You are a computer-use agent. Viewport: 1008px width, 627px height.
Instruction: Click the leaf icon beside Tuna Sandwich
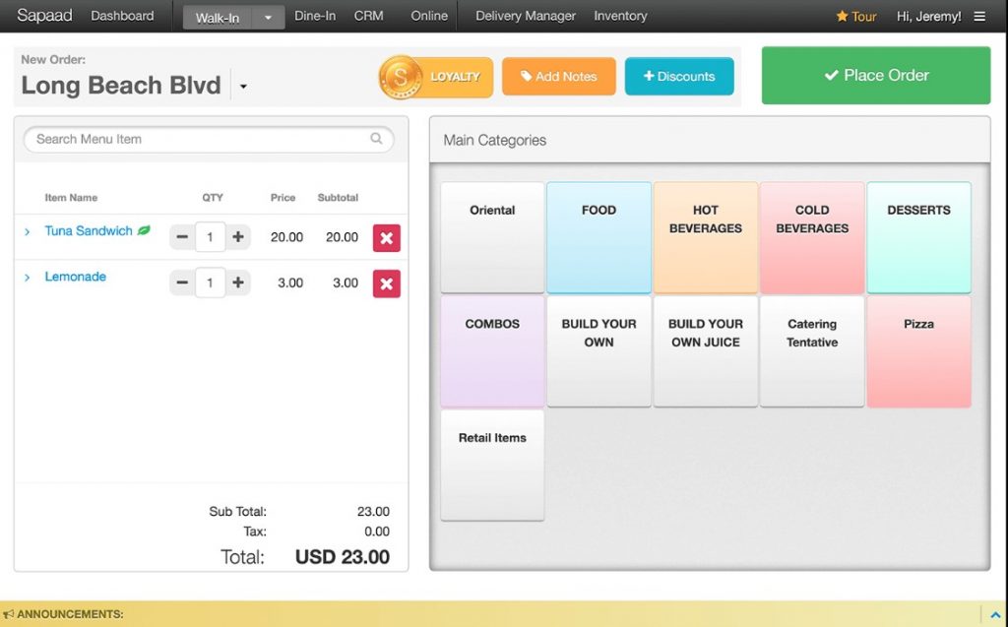[x=144, y=230]
